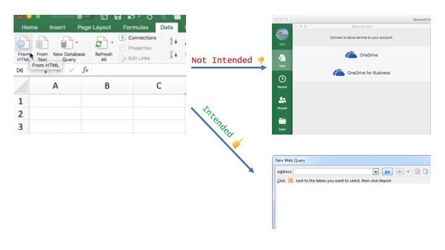Viewport: 445px width, 250px height.
Task: Switch to the Insert ribbon tab
Action: tap(57, 27)
